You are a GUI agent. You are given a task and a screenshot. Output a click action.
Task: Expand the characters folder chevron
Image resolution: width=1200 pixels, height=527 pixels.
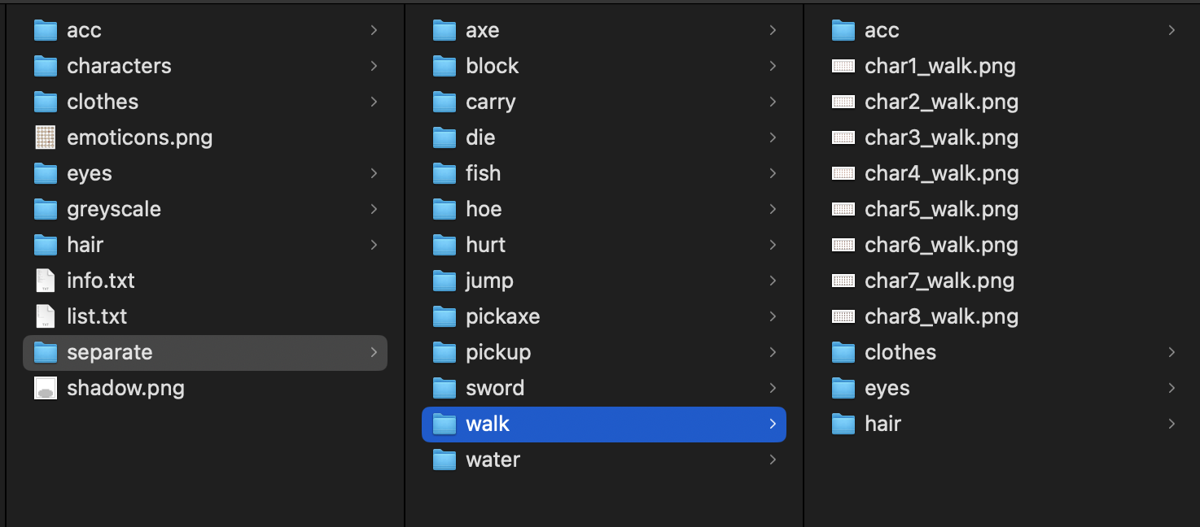pos(374,66)
